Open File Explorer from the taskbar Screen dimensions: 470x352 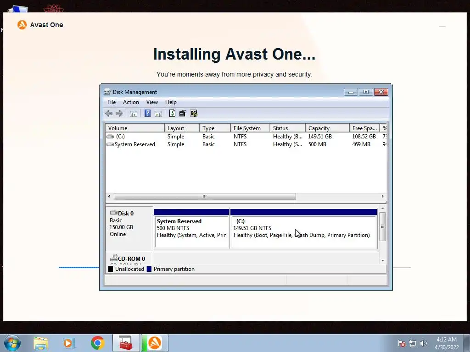click(x=41, y=343)
